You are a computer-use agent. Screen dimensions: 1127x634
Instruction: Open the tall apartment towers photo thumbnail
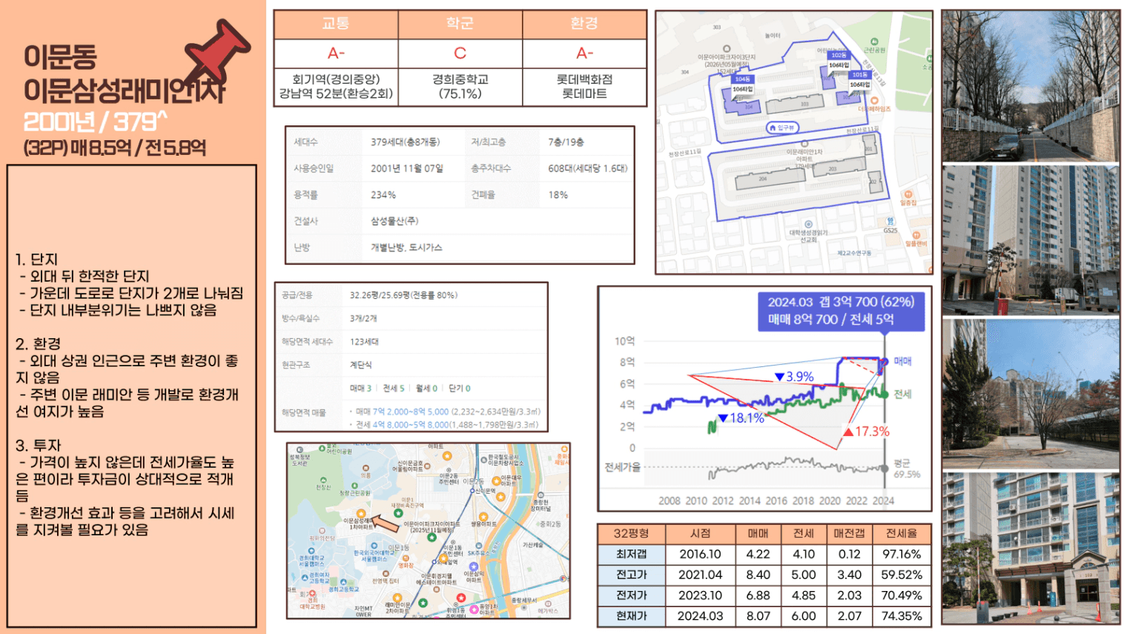tap(1031, 240)
